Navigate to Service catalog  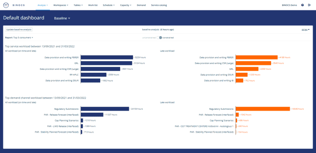coord(159,5)
